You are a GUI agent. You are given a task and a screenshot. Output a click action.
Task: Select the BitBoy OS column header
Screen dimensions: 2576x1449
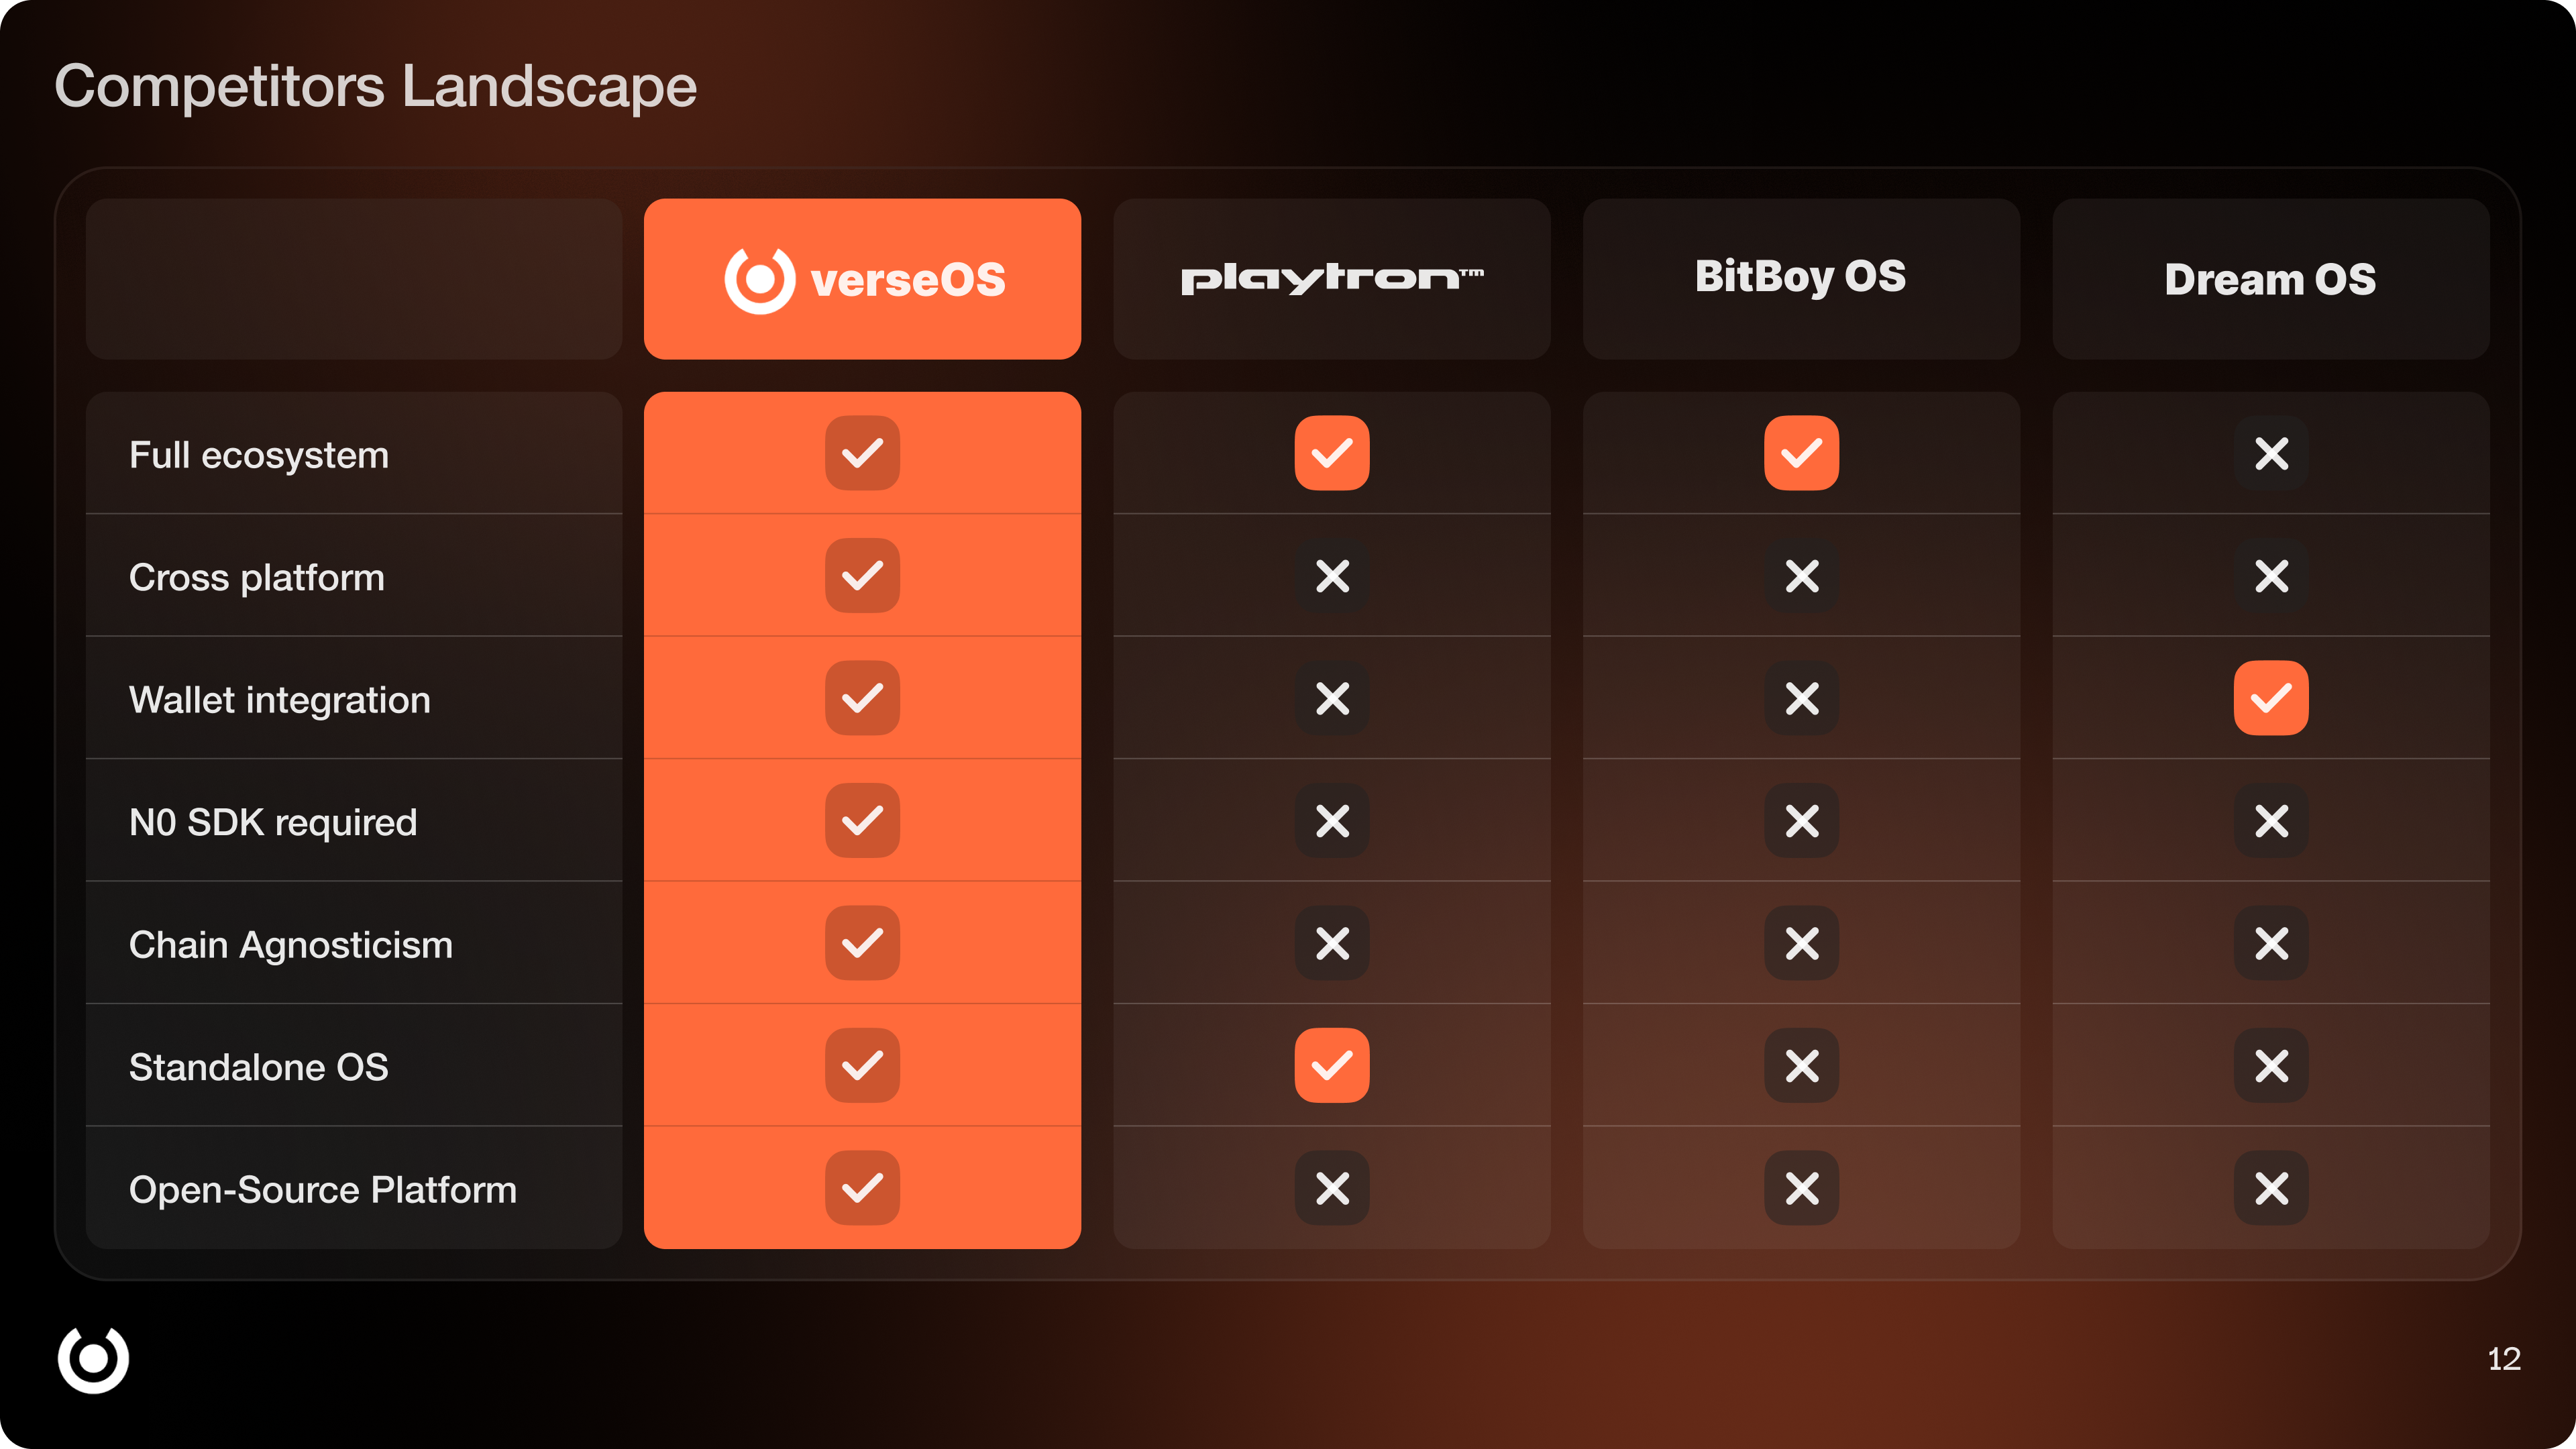click(1800, 277)
